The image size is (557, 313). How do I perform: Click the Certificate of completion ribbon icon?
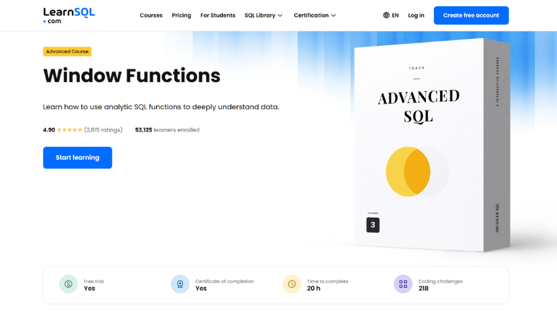(x=180, y=284)
